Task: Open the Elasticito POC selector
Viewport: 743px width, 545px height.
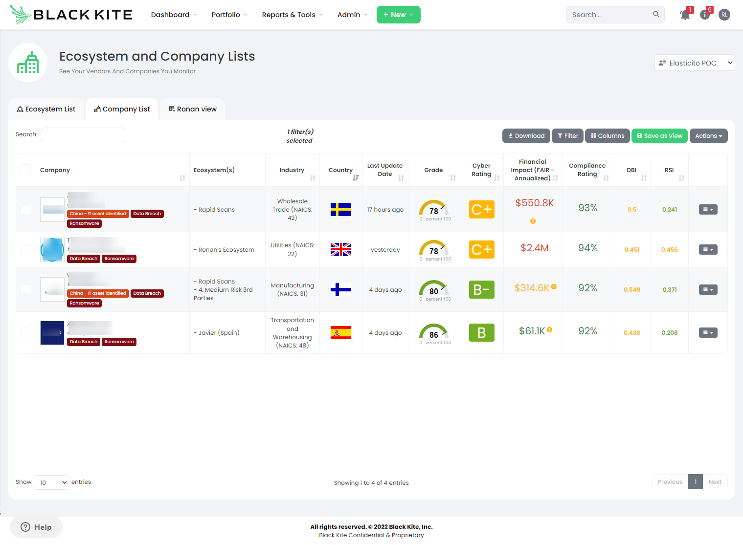Action: click(x=695, y=63)
